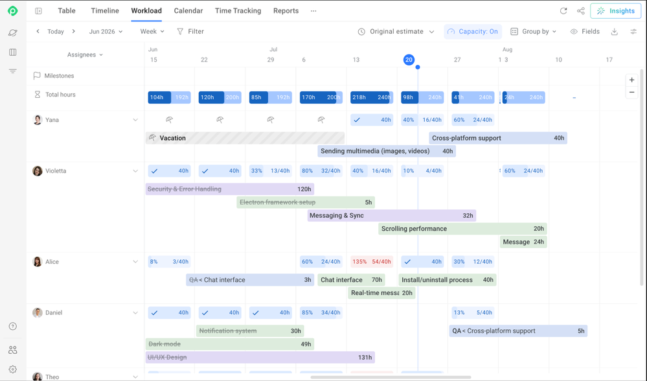Go to previous period arrow

[x=38, y=31]
